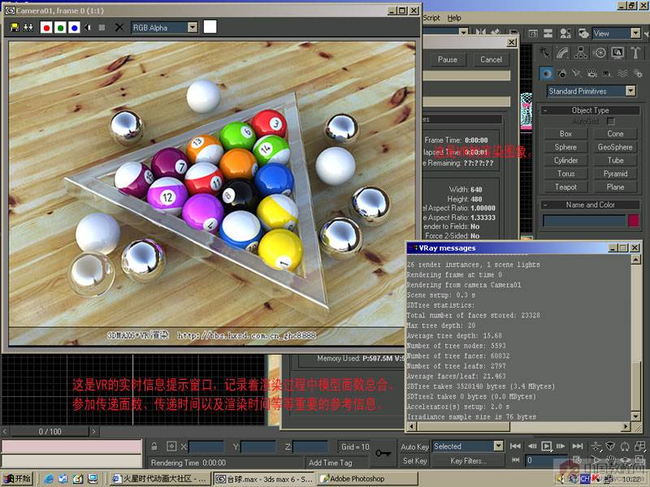Open the Motion command panel tab
Image resolution: width=650 pixels, height=487 pixels.
[x=599, y=53]
